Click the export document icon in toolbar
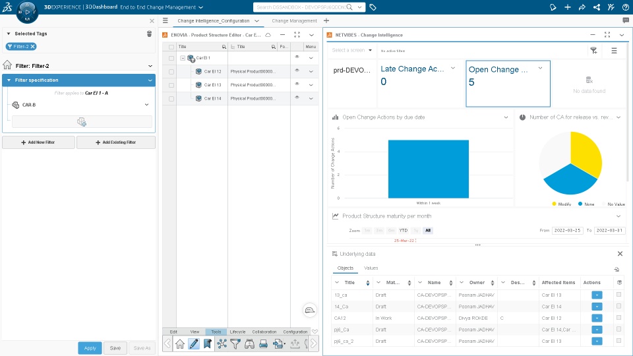This screenshot has height=356, width=633. (x=278, y=344)
